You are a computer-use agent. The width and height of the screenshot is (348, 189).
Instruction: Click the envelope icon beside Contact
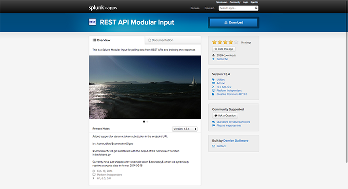coord(214,146)
